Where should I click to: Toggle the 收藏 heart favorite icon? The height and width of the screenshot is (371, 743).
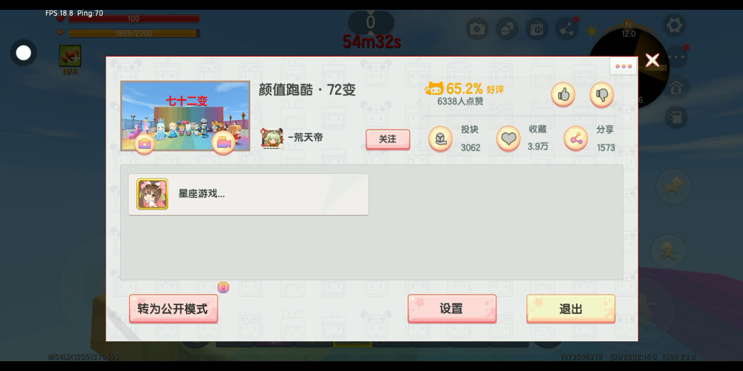(508, 139)
